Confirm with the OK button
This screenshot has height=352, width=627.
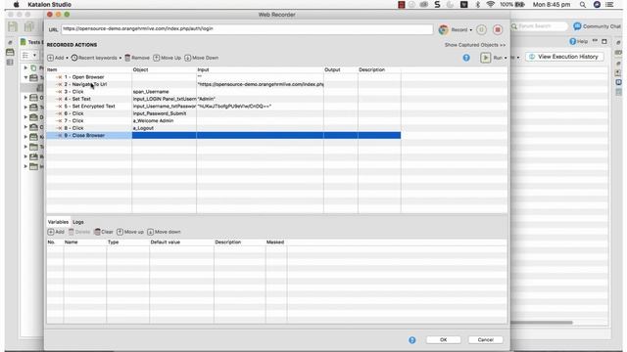pos(443,339)
